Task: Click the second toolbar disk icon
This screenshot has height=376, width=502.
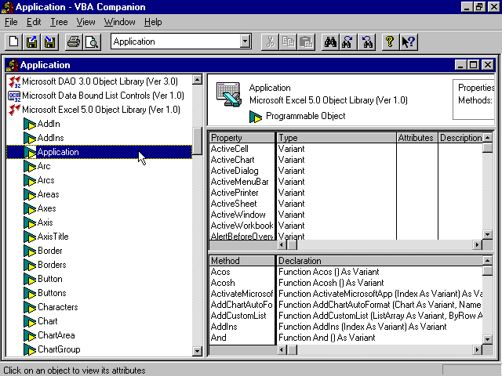Action: (x=50, y=42)
